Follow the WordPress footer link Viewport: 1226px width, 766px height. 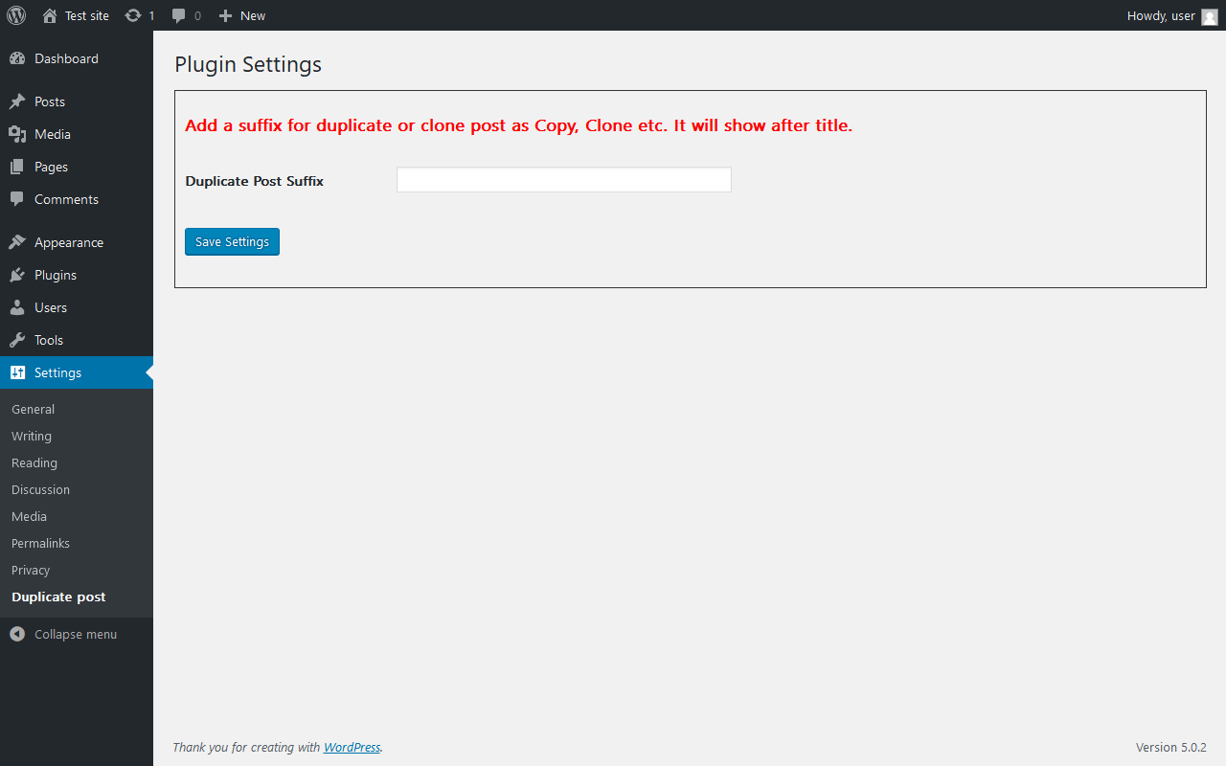(352, 747)
